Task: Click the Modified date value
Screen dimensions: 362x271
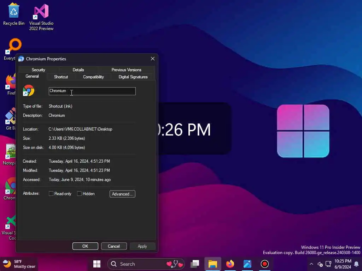Action: [x=79, y=170]
